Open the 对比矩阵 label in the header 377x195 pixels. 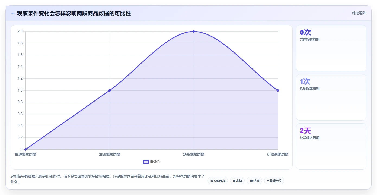point(359,13)
